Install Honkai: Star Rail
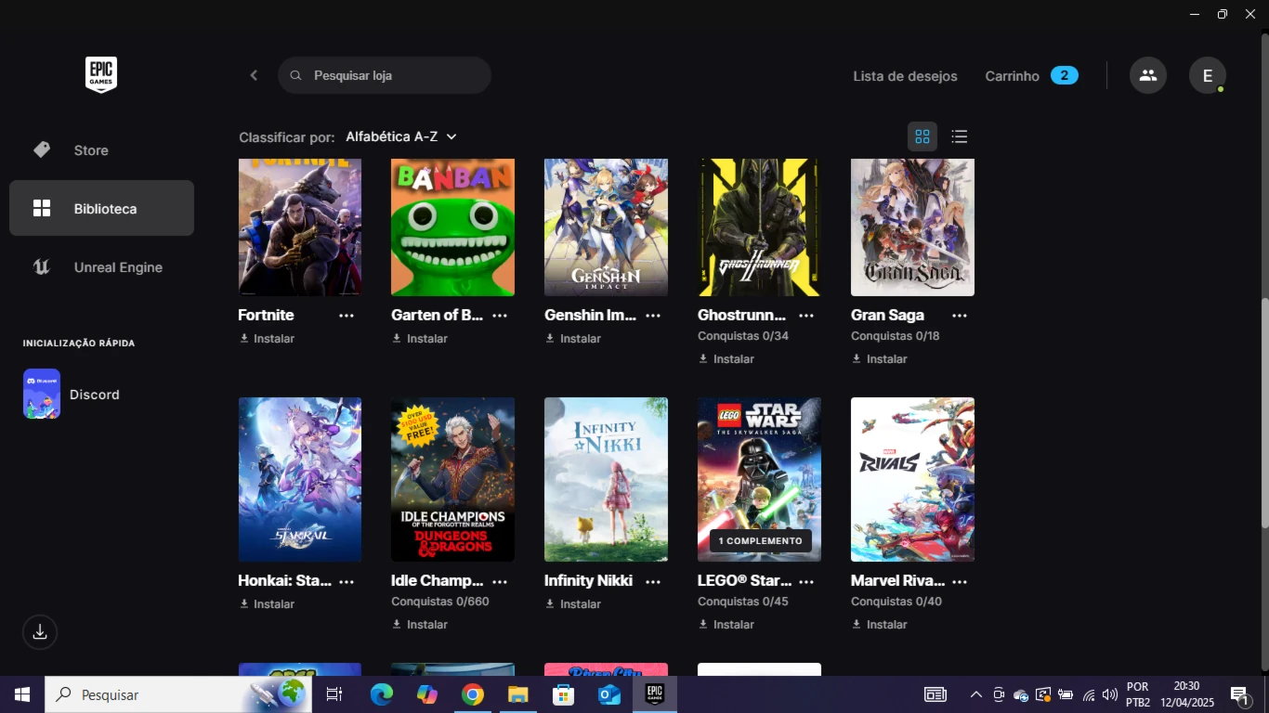The height and width of the screenshot is (713, 1269). pos(267,604)
